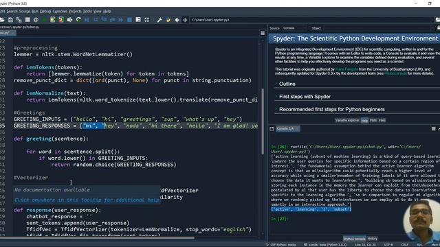This screenshot has height=247, width=440.
Task: Open the Tools menu
Action: click(x=87, y=11)
